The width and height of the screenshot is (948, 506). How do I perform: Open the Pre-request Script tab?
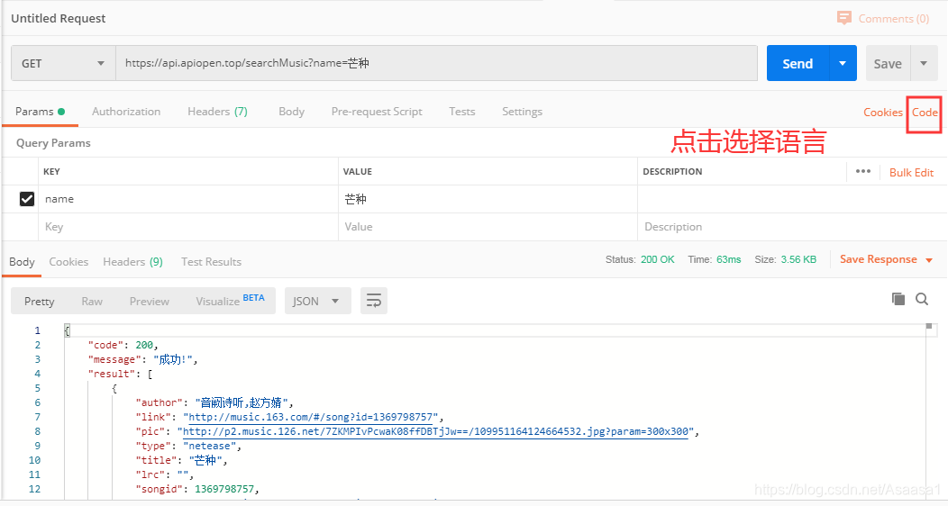[377, 112]
